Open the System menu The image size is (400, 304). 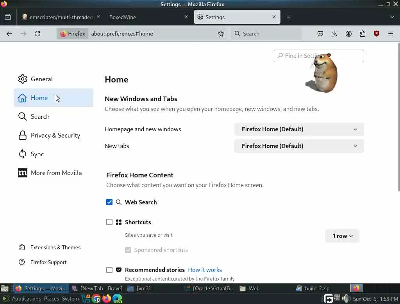click(70, 299)
